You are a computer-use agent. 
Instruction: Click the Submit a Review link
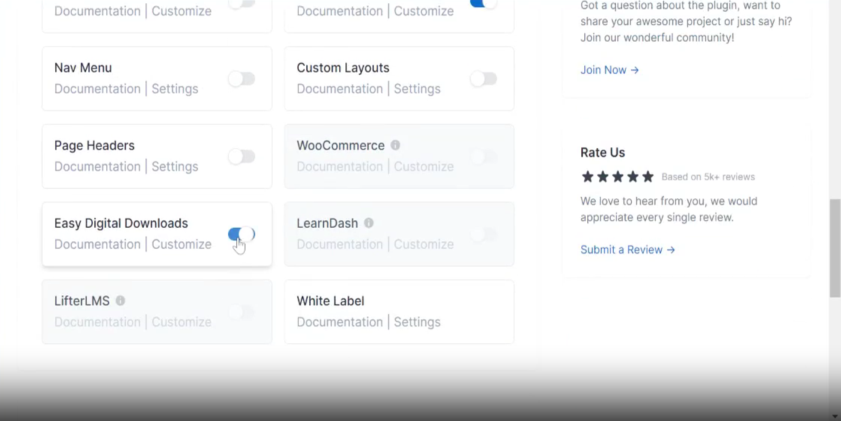(x=627, y=250)
